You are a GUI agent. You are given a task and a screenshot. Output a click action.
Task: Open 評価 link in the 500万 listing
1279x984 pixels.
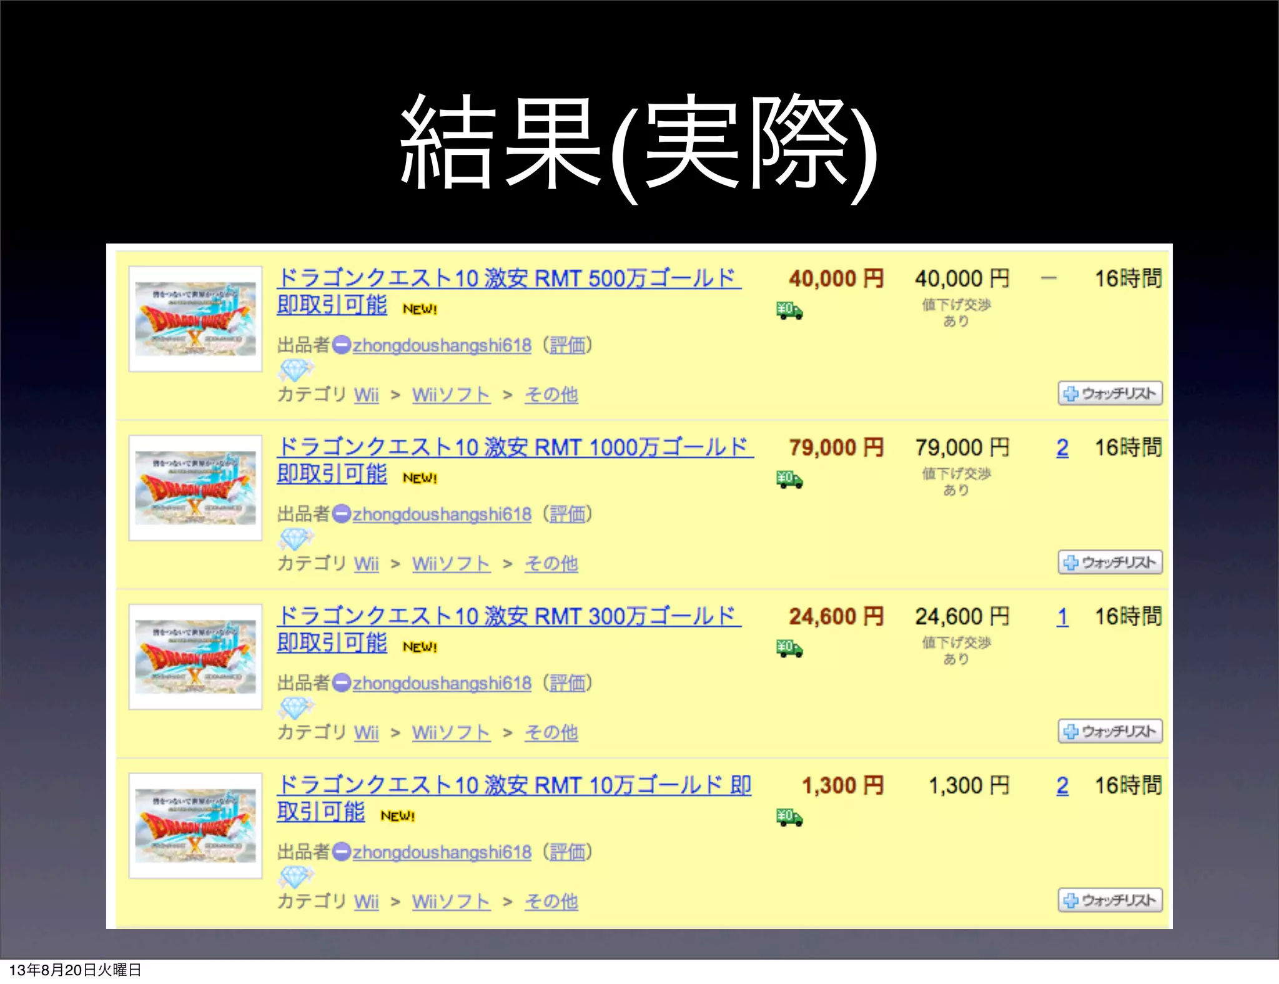click(x=568, y=345)
